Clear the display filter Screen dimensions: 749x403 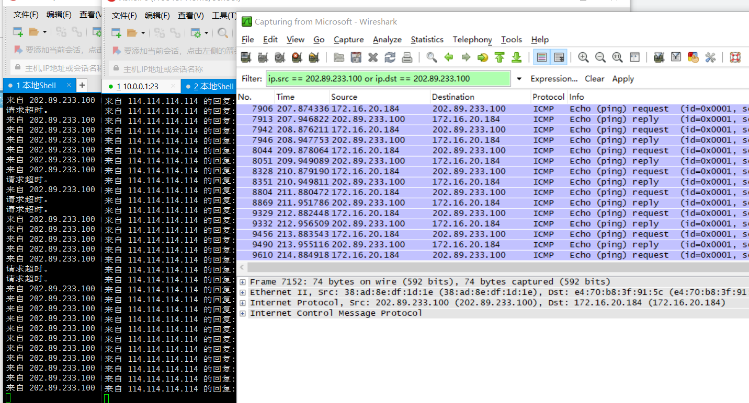595,79
